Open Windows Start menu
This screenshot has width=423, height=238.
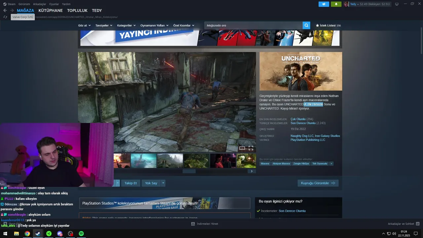pos(5,234)
